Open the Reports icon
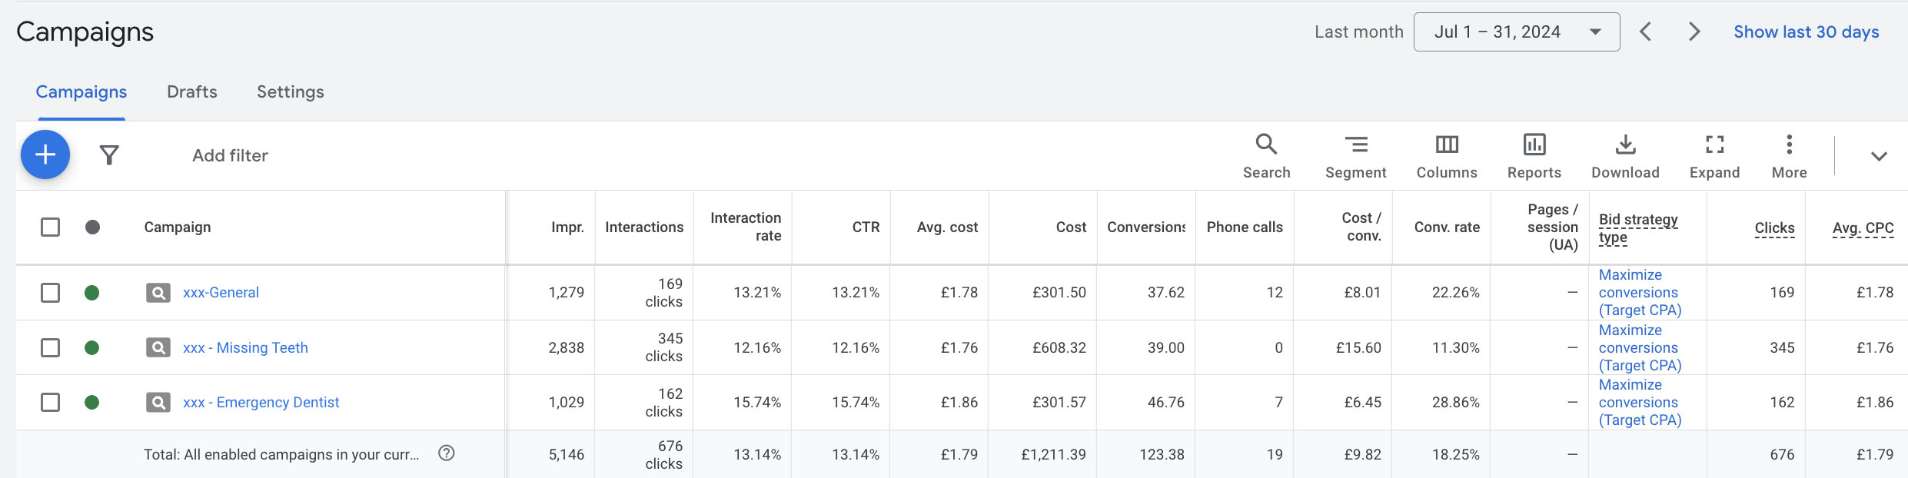Image resolution: width=1908 pixels, height=478 pixels. [x=1534, y=156]
